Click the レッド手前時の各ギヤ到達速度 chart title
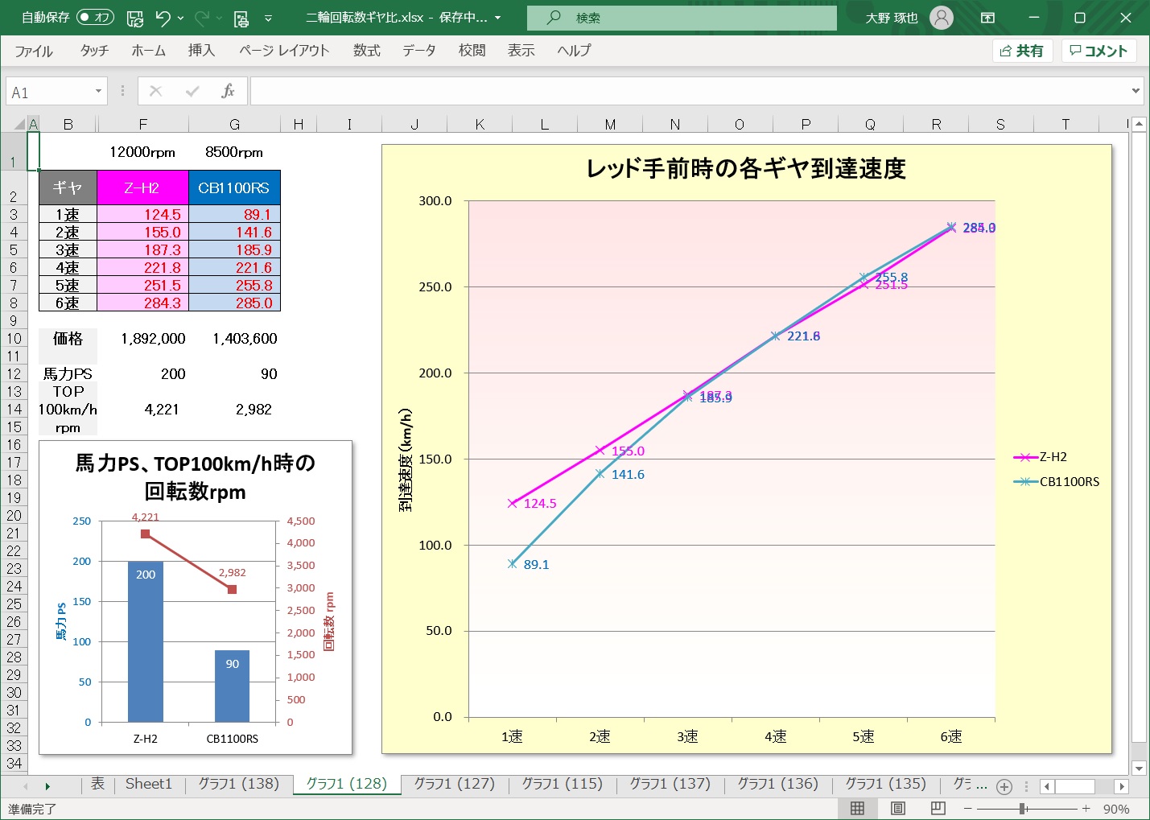This screenshot has width=1150, height=820. pos(746,169)
